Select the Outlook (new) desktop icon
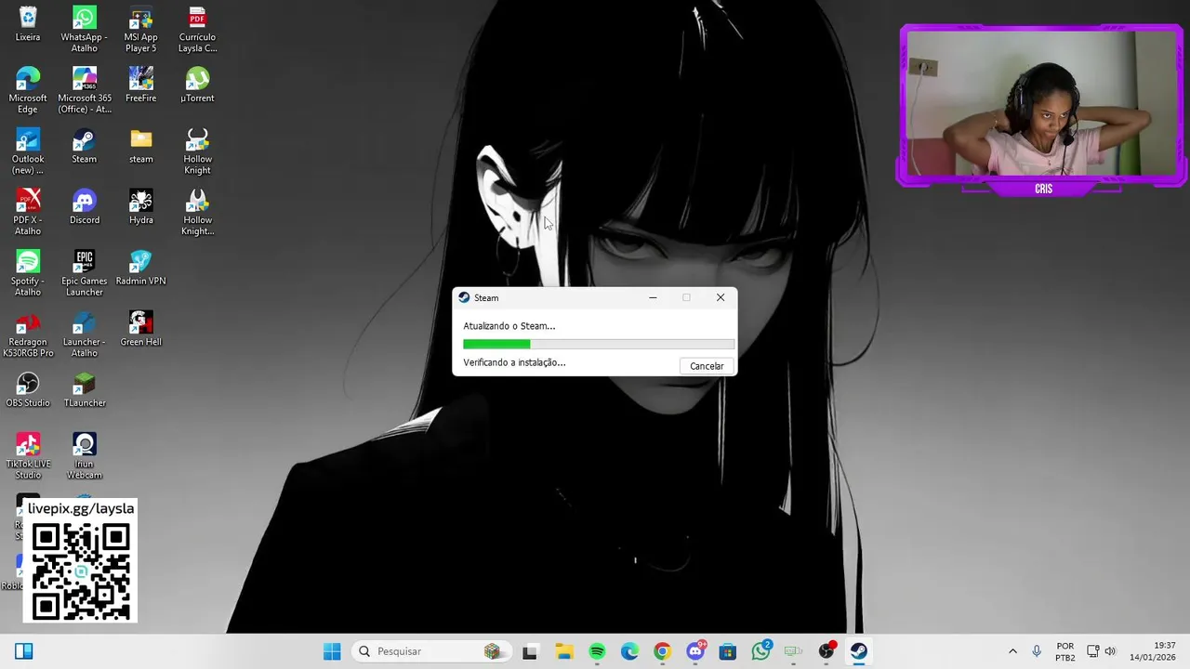Screen dimensions: 1190x669 28,151
